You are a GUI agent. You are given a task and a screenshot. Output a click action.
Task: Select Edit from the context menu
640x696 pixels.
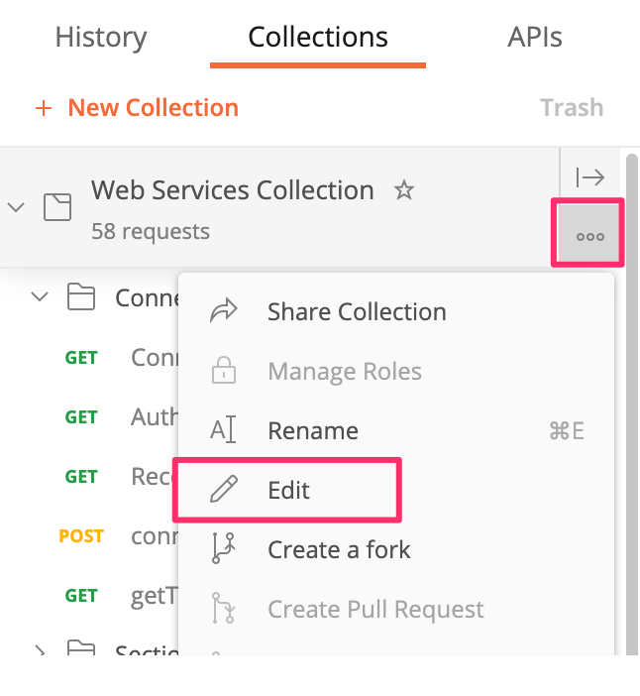288,490
